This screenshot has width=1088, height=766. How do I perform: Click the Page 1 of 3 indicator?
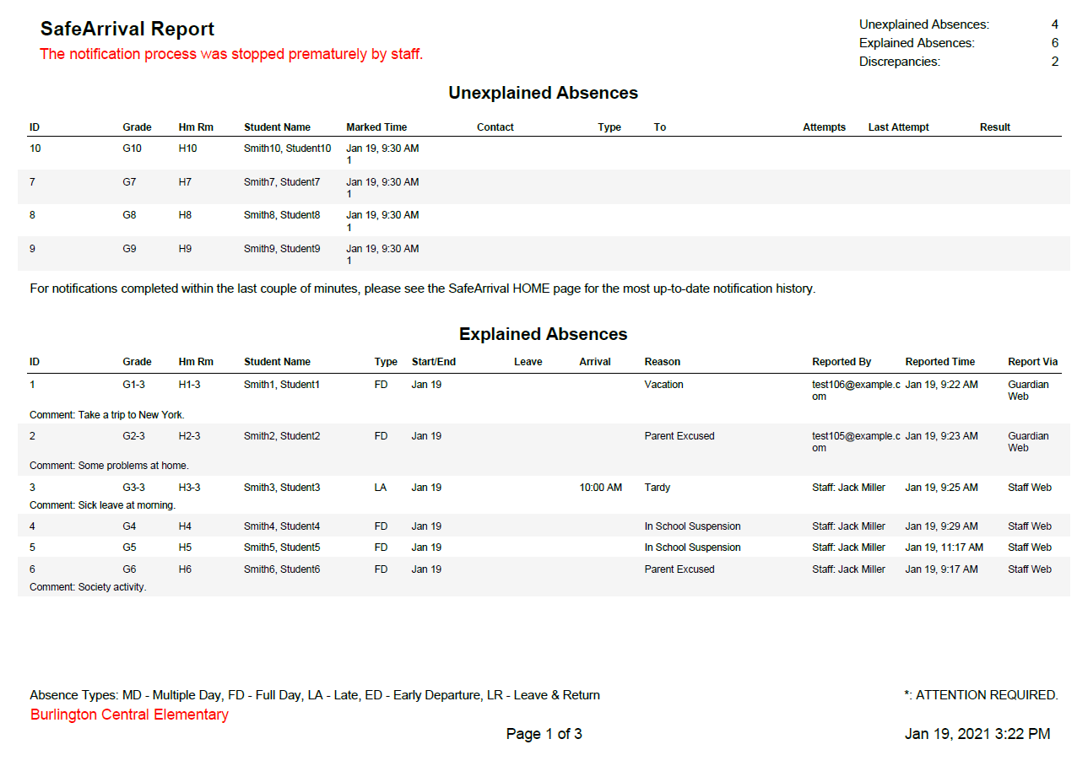click(544, 733)
